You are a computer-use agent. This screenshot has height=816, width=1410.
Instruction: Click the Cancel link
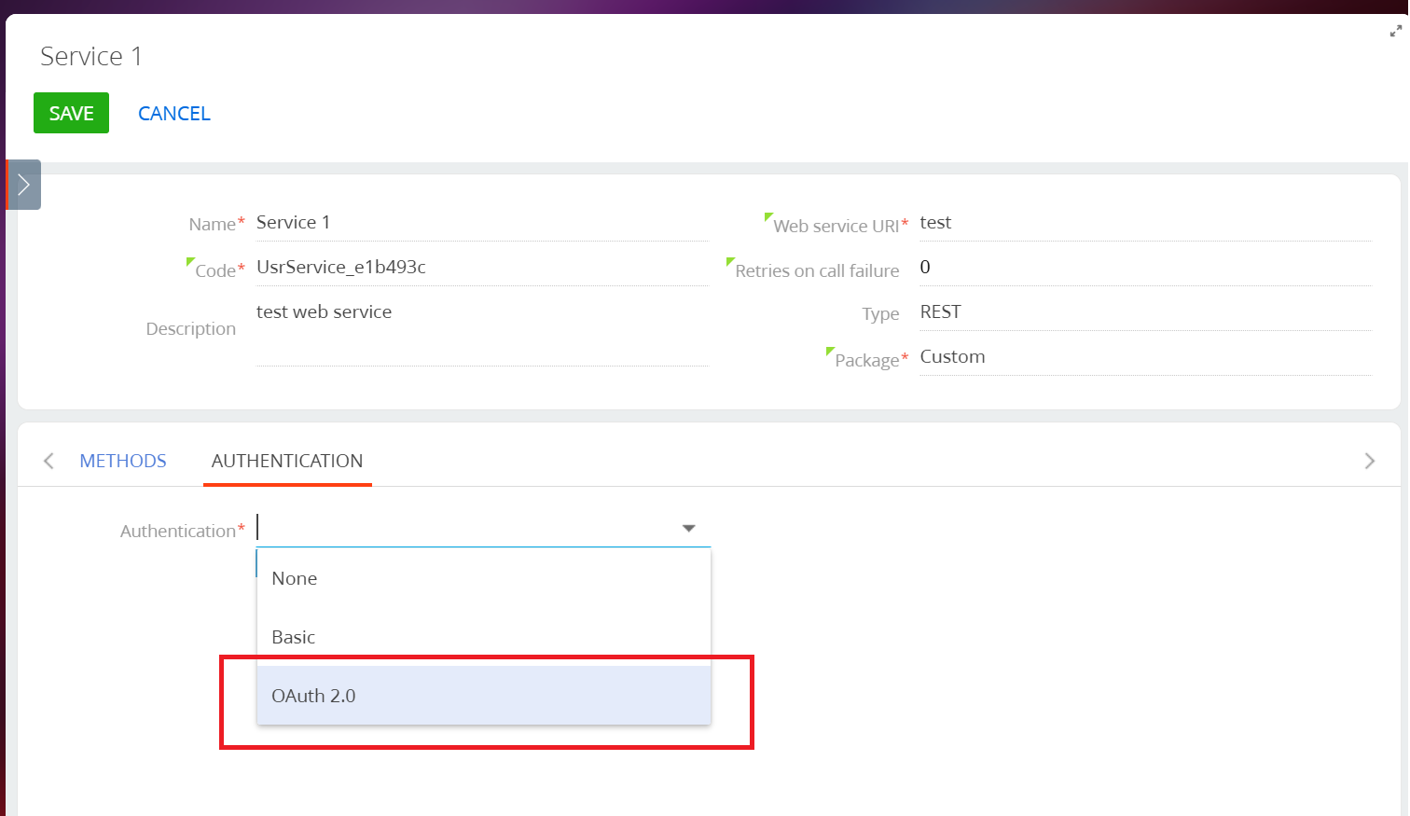coord(174,114)
